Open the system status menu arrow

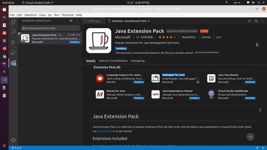[x=264, y=2]
